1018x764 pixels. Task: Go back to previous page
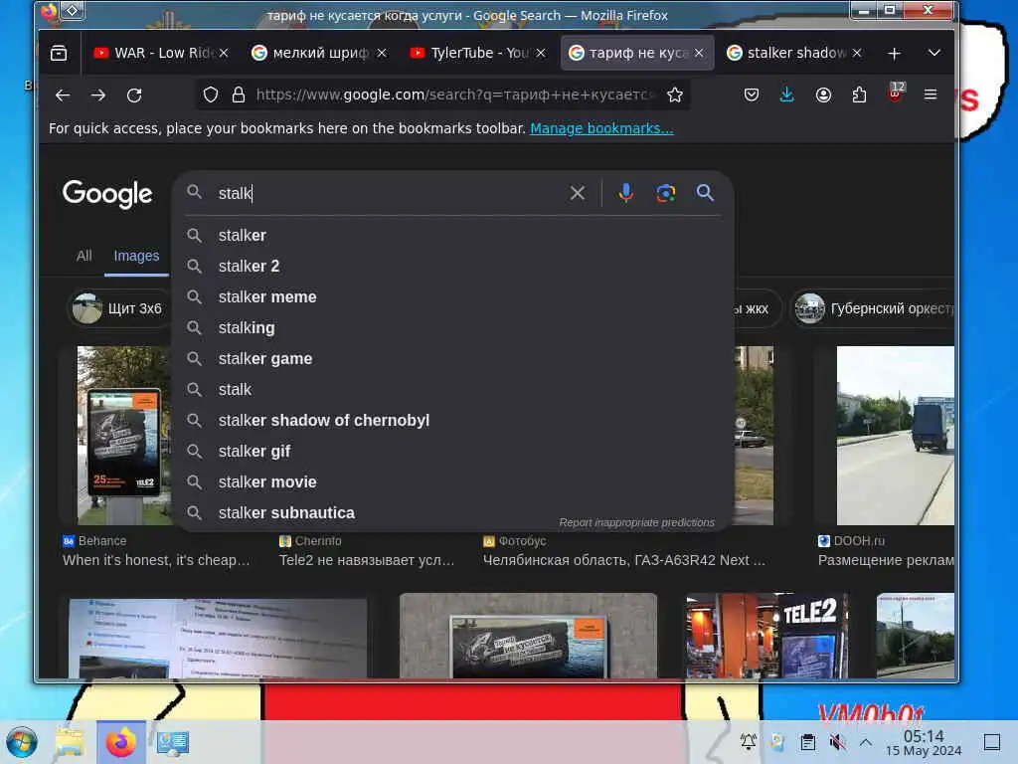coord(63,95)
